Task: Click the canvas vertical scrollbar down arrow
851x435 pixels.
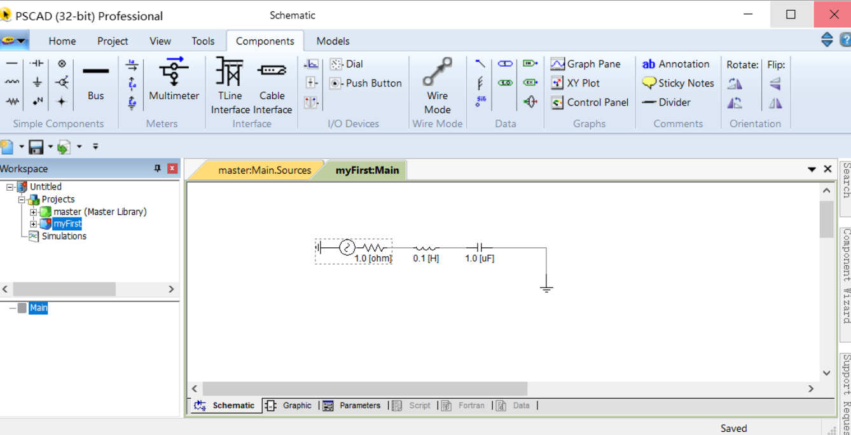Action: [826, 373]
